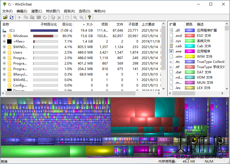The width and height of the screenshot is (230, 164).
Task: Click the Explorer Here toolbar icon
Action: [x=32, y=17]
